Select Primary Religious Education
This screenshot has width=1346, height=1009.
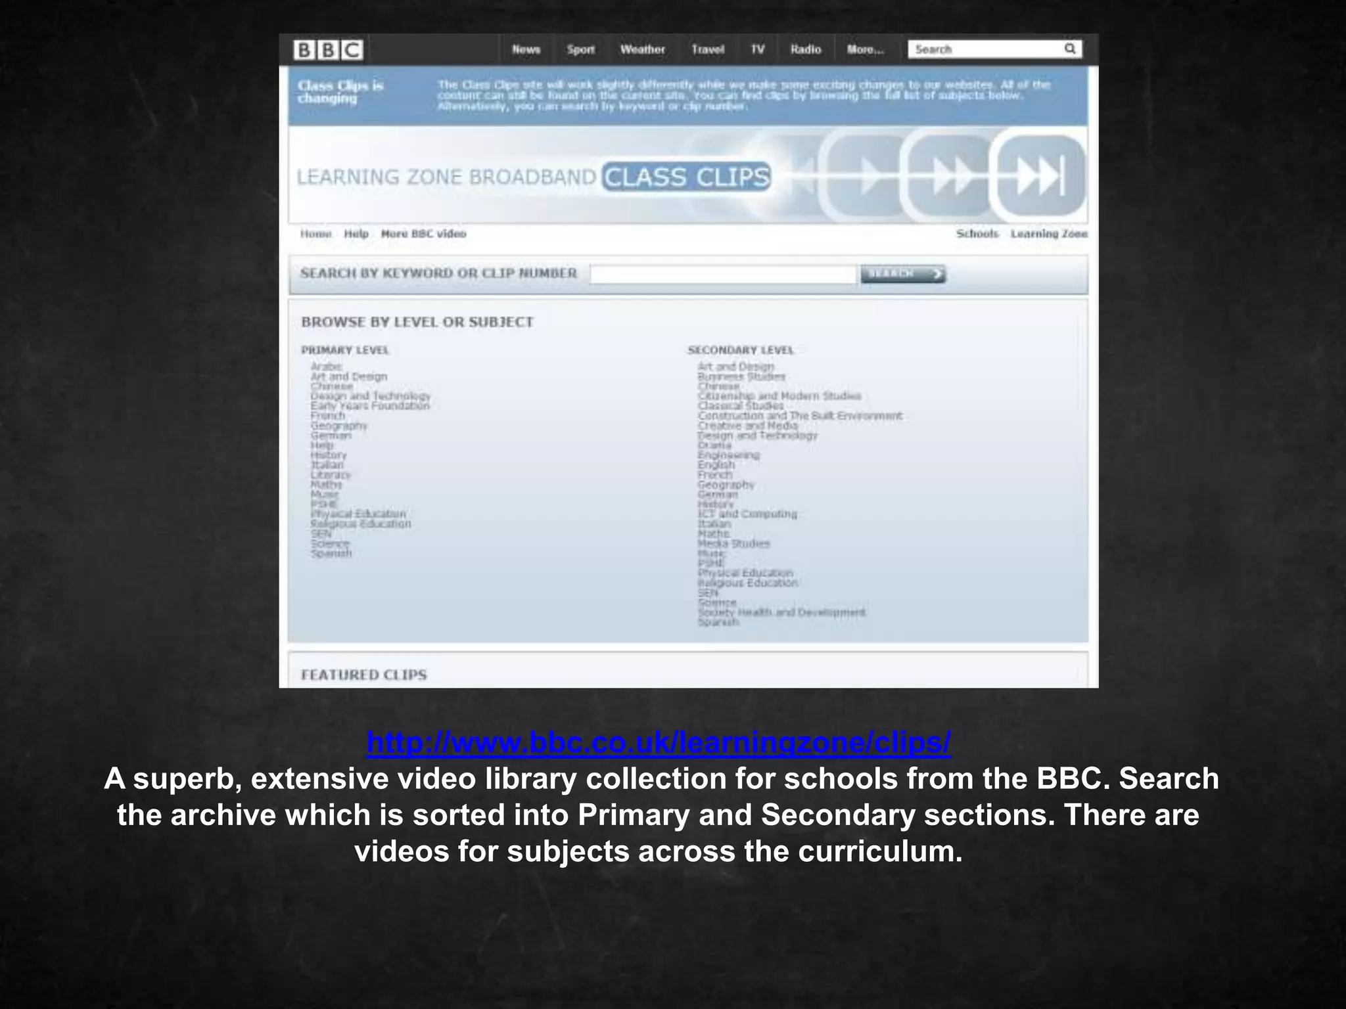point(361,524)
